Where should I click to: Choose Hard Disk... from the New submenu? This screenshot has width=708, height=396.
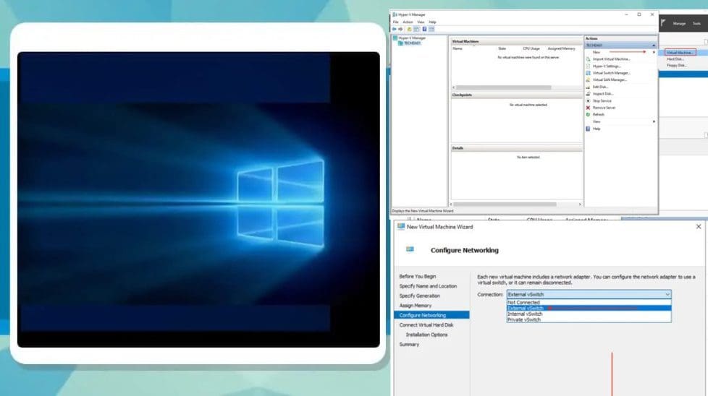click(x=675, y=59)
